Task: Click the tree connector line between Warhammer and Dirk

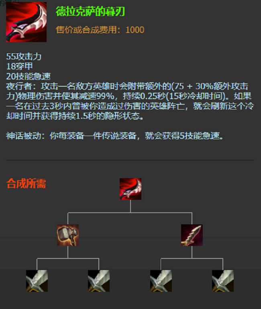Action: coord(130,213)
